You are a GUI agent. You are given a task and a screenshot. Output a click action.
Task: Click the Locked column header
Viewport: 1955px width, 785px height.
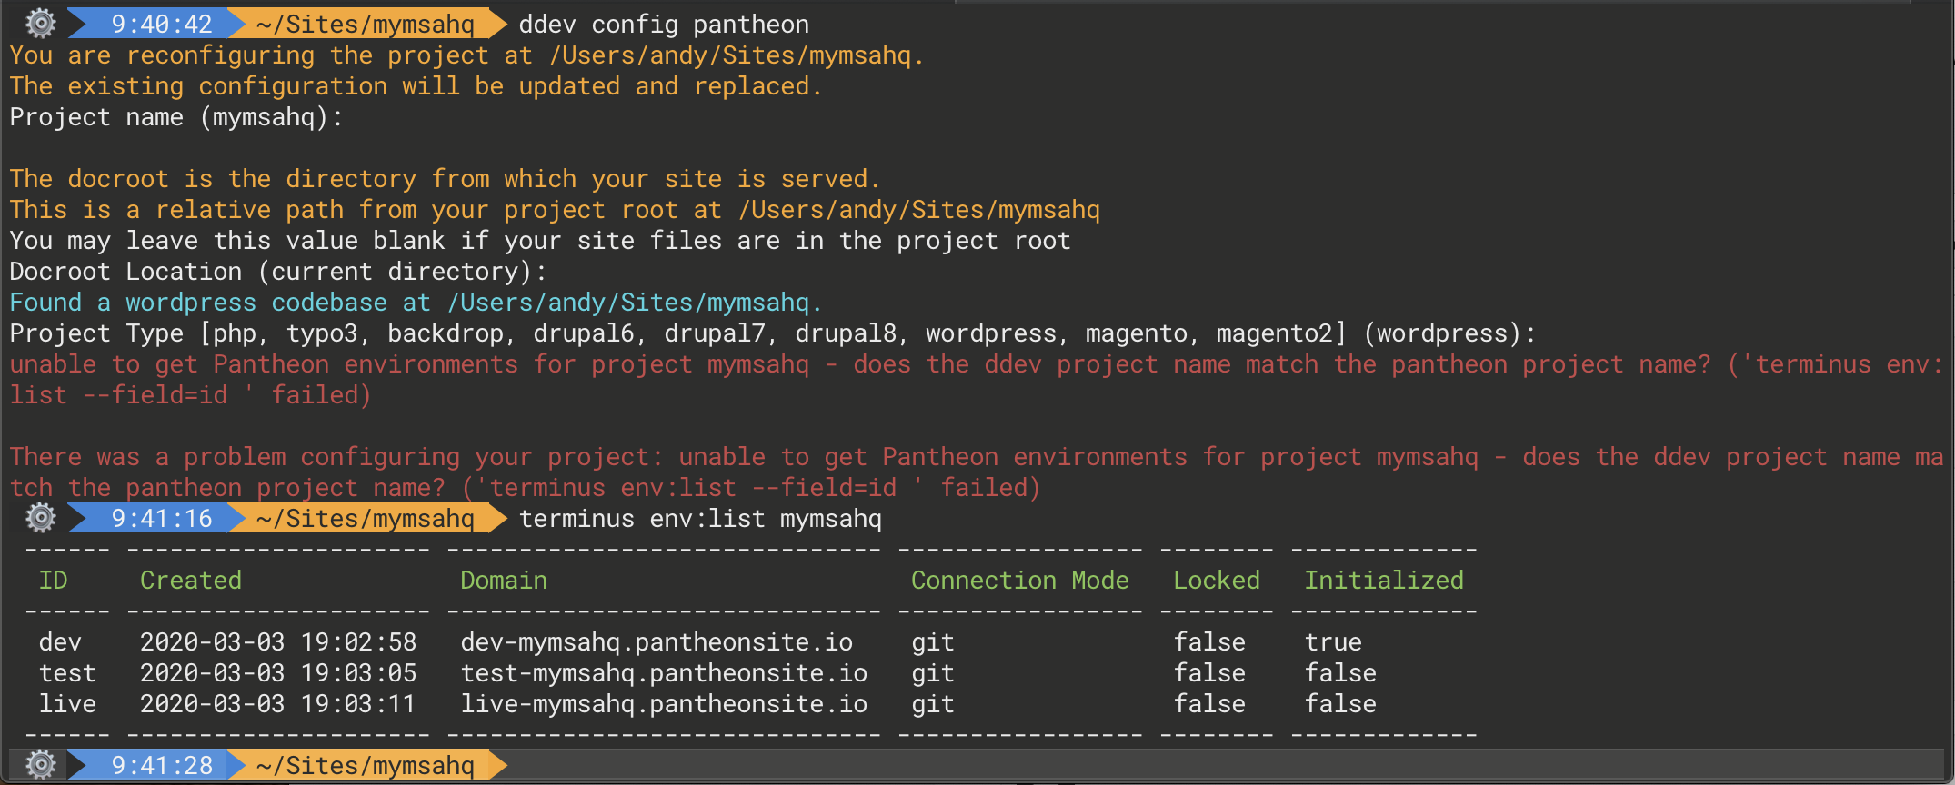coord(1217,580)
